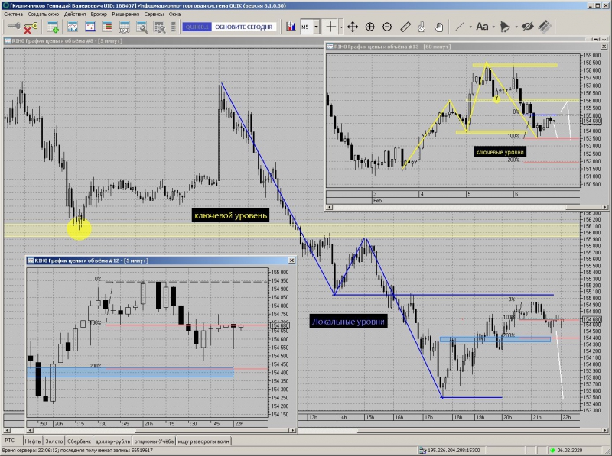
Task: Select the four-arrow move tool
Action: coord(353,27)
